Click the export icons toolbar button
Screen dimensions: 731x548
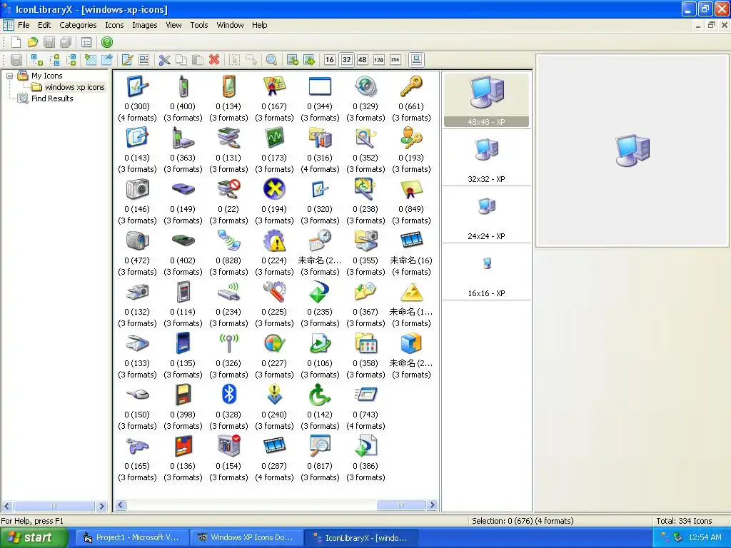tap(107, 60)
